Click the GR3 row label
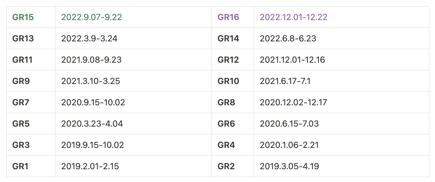435x182 pixels. pyautogui.click(x=21, y=145)
